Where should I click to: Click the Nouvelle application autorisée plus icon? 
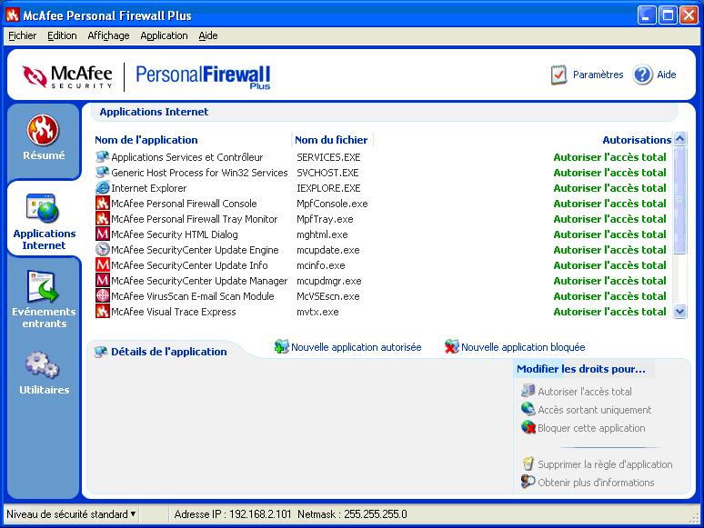[282, 346]
